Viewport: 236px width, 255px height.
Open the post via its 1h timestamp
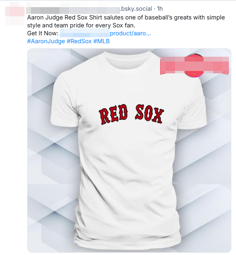tap(160, 9)
